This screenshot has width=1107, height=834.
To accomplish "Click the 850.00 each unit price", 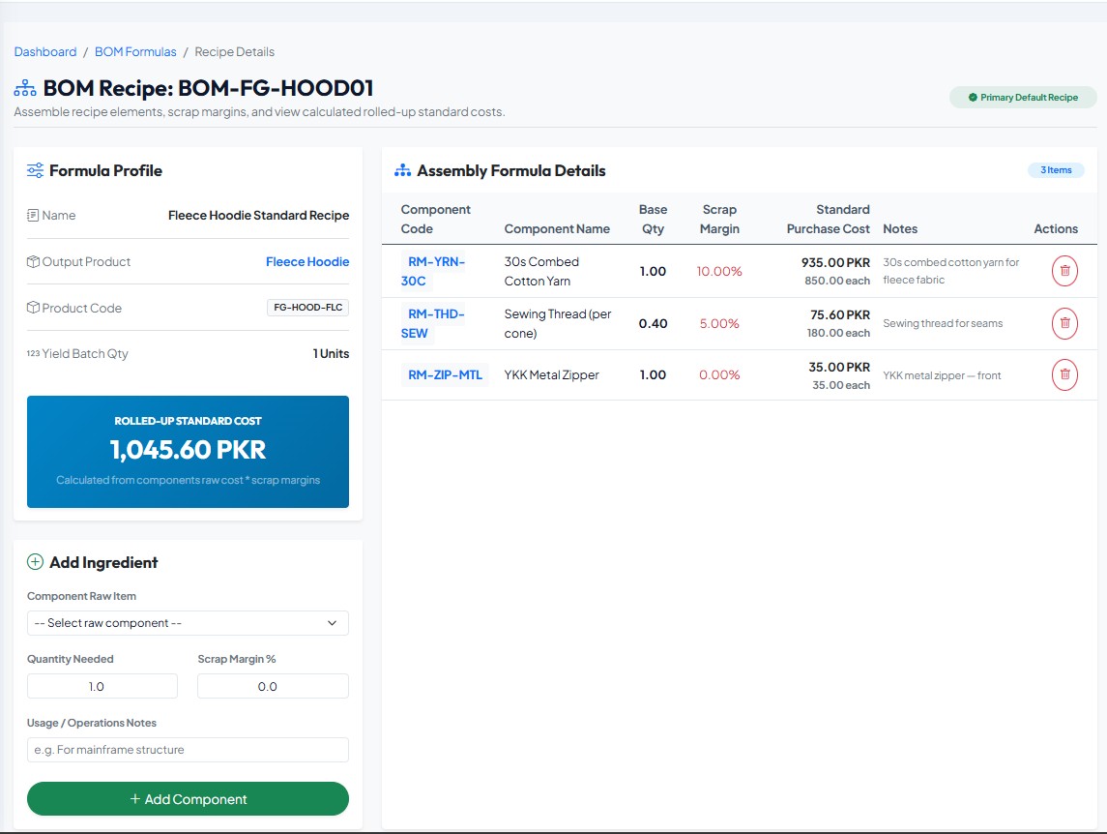I will coord(837,281).
